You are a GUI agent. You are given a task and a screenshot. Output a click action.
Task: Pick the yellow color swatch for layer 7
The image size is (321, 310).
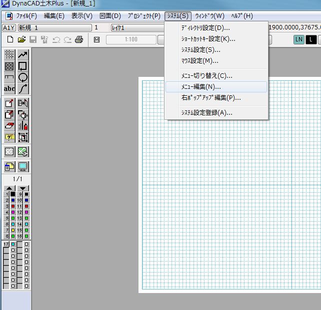coord(13,230)
